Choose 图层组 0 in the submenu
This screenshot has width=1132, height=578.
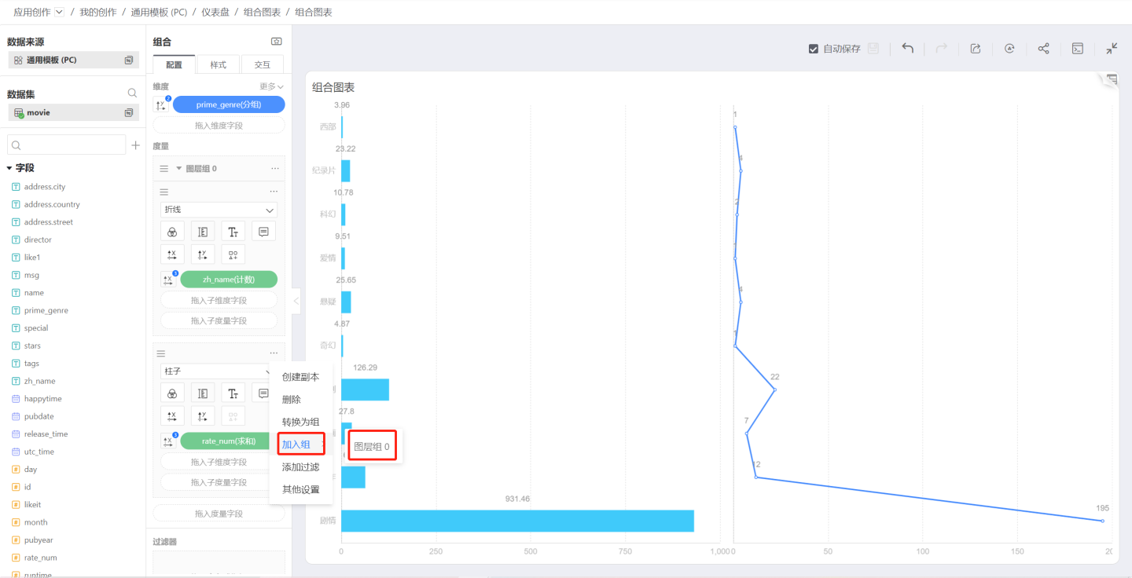[x=372, y=446]
